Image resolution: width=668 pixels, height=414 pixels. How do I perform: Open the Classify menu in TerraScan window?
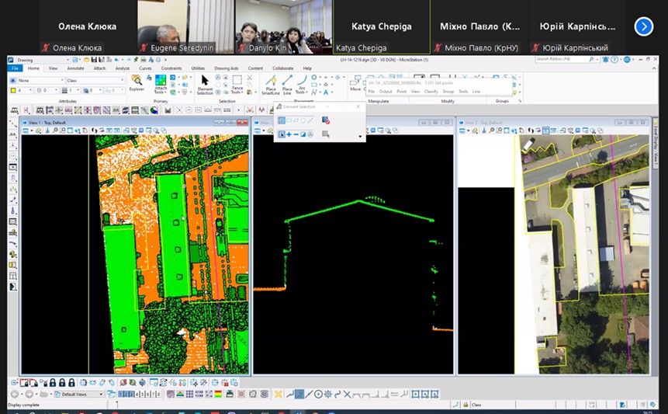pos(431,91)
